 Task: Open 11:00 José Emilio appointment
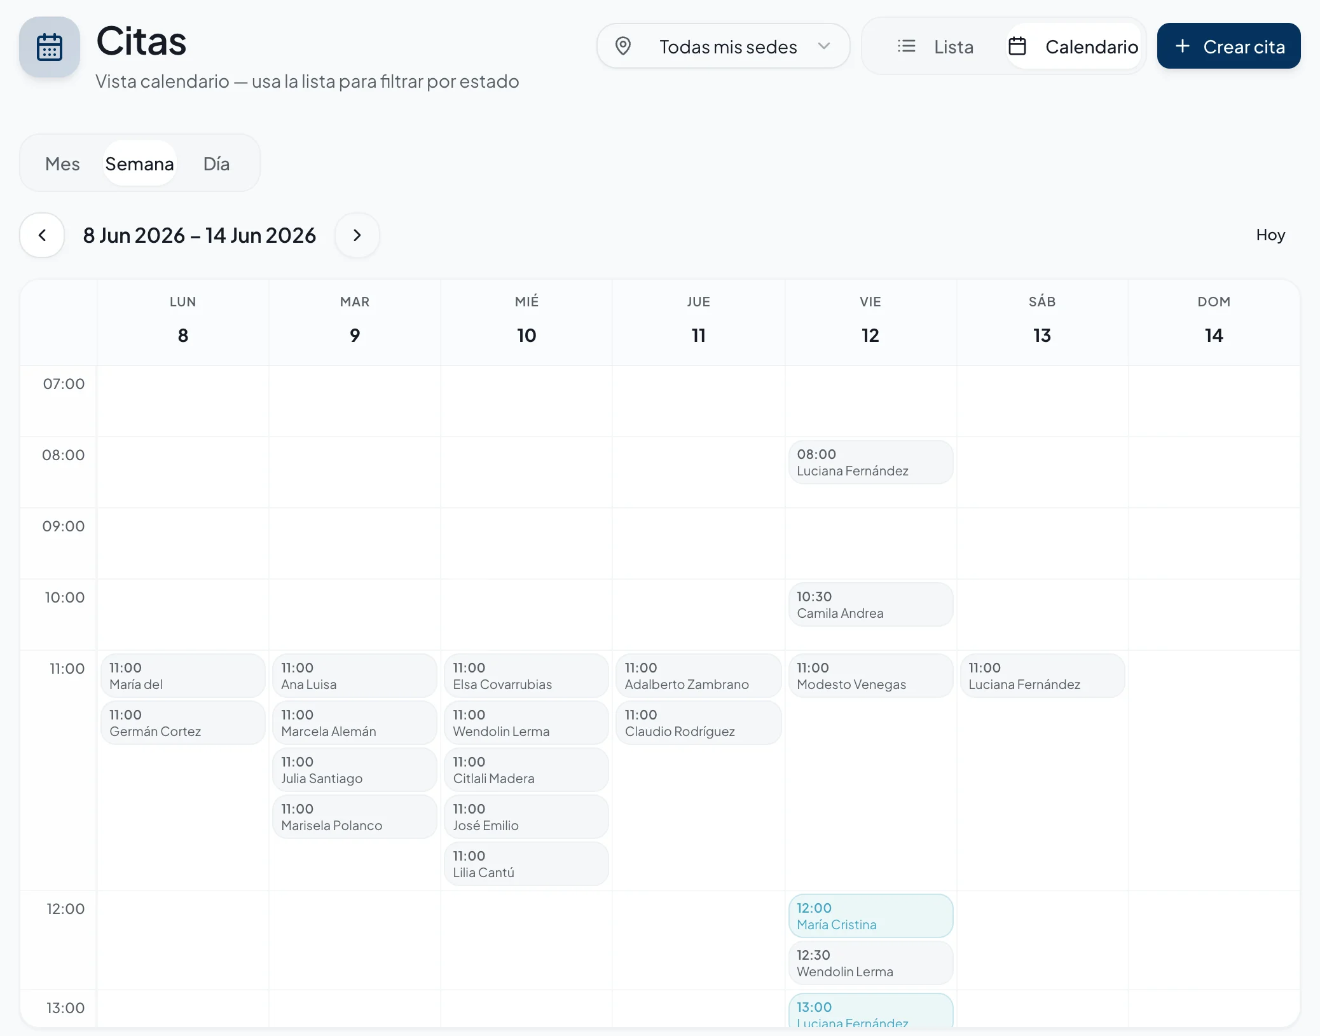tap(526, 817)
